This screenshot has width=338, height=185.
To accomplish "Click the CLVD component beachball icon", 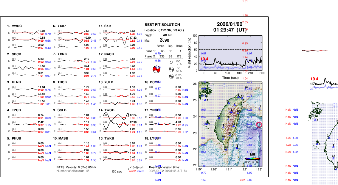I will [x=171, y=76].
